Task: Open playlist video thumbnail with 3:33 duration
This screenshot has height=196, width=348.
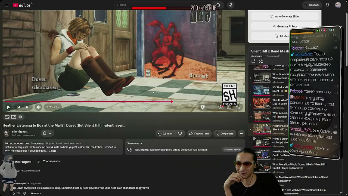Action: click(x=262, y=91)
